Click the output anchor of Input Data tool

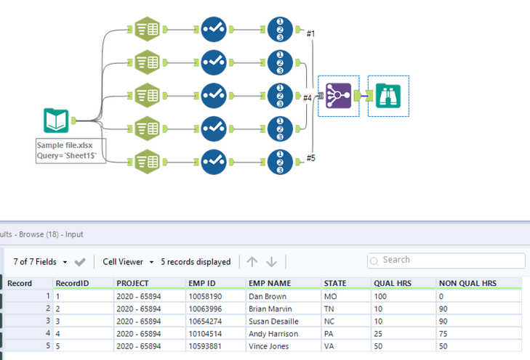click(73, 120)
